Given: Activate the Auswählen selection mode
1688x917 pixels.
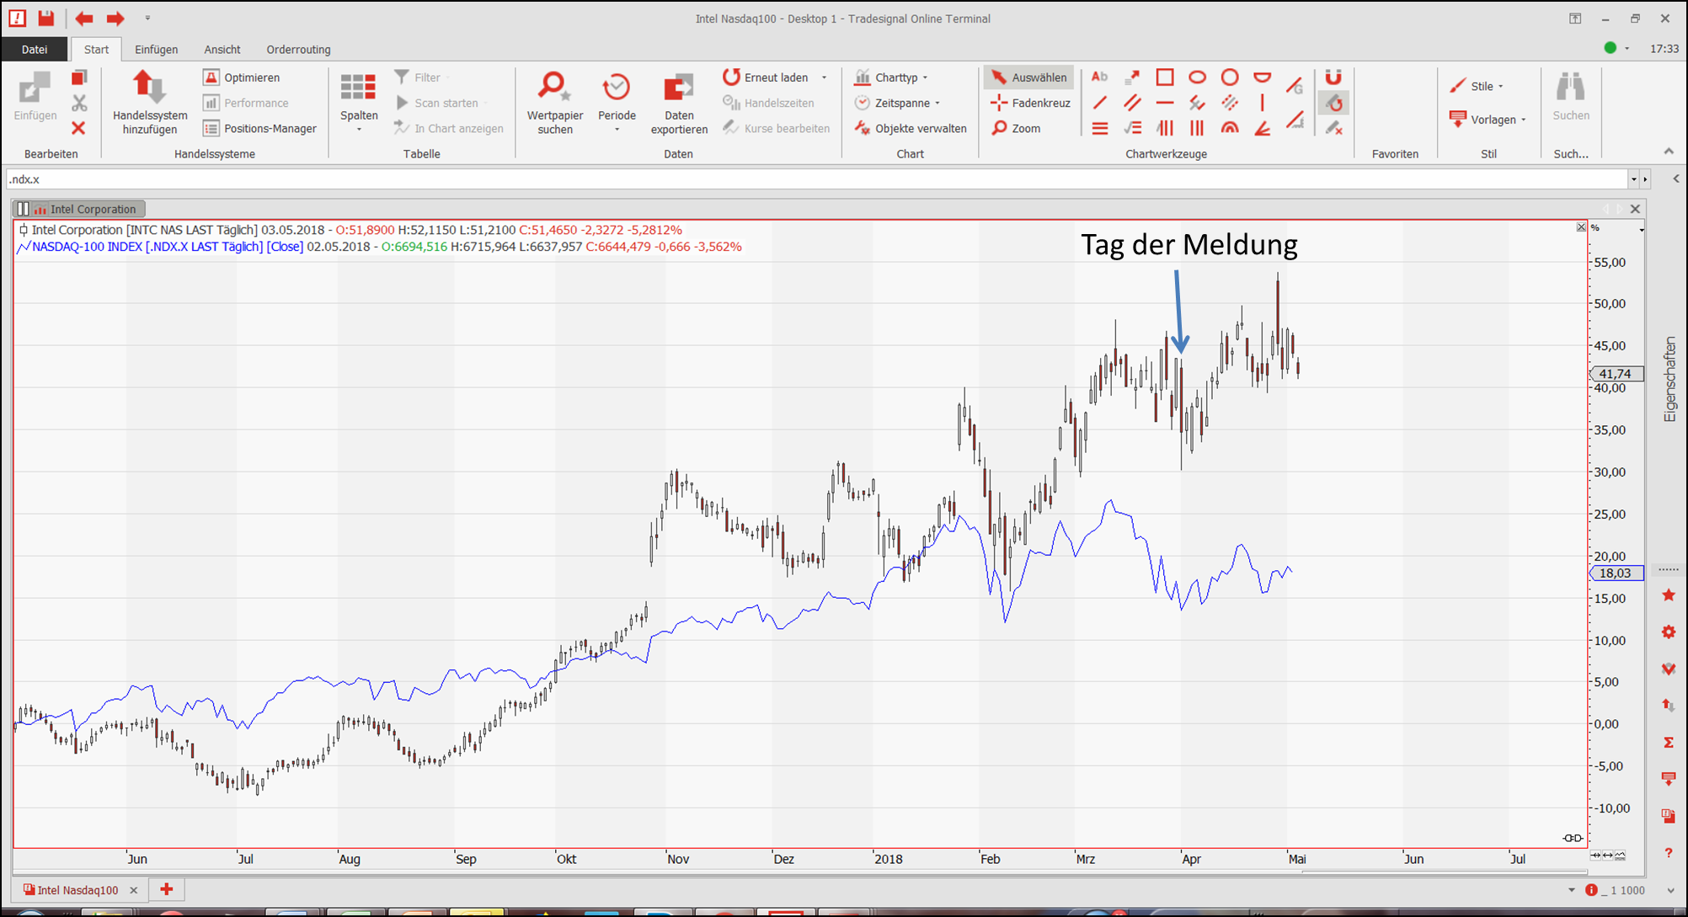Looking at the screenshot, I should [x=1028, y=77].
